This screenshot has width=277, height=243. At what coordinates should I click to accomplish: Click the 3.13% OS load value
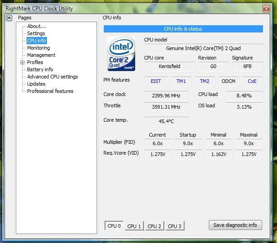point(244,107)
